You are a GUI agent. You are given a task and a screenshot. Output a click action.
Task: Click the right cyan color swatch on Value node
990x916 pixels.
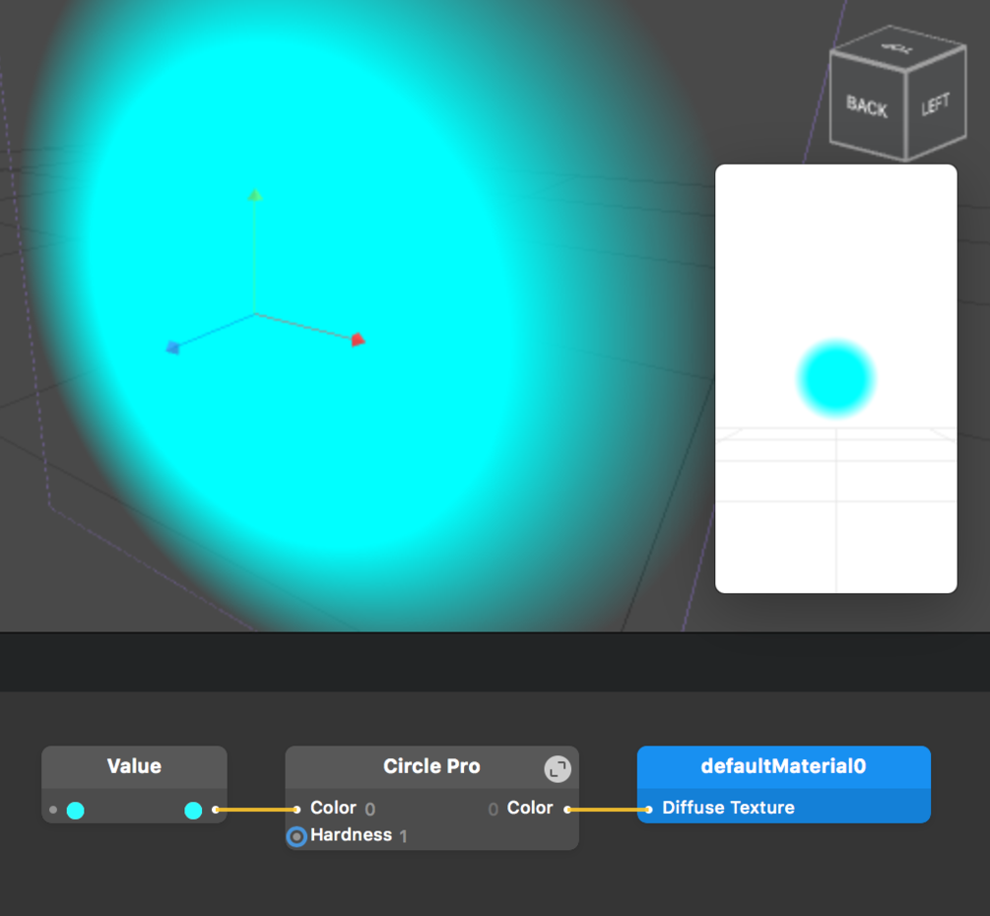(x=193, y=809)
